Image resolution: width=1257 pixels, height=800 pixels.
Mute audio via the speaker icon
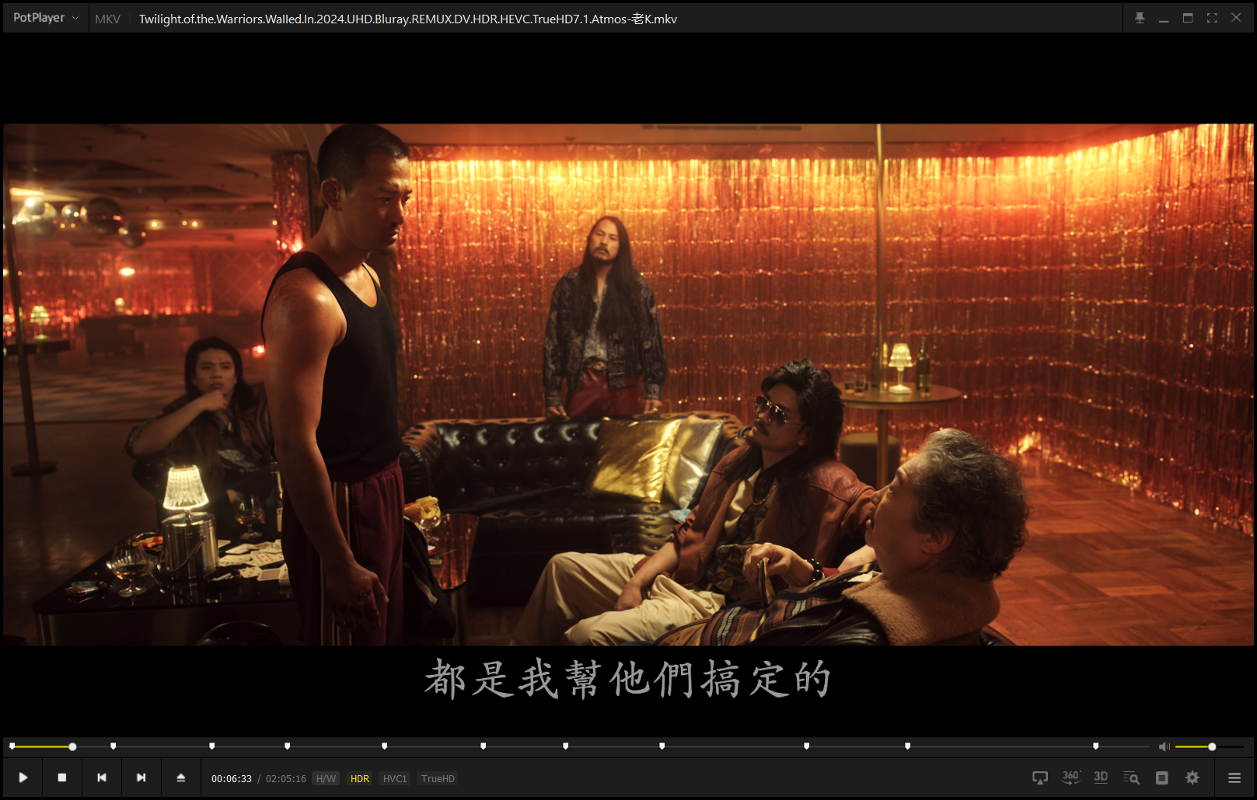(x=1164, y=746)
